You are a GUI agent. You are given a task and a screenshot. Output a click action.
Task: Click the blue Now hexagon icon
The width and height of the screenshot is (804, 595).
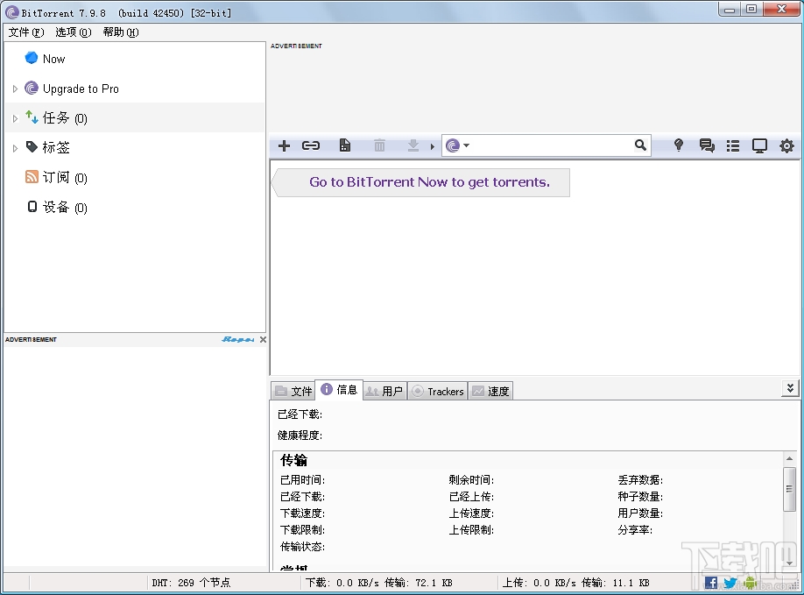pos(32,58)
